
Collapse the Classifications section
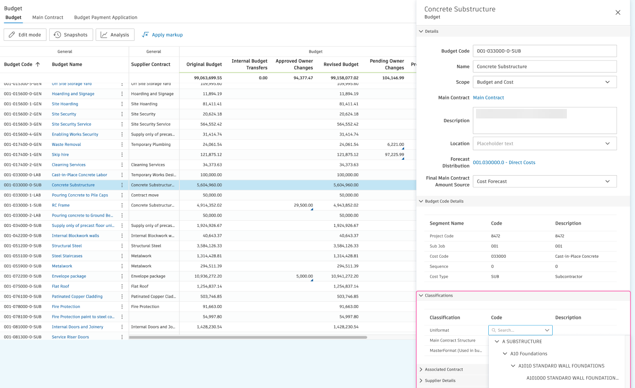421,296
